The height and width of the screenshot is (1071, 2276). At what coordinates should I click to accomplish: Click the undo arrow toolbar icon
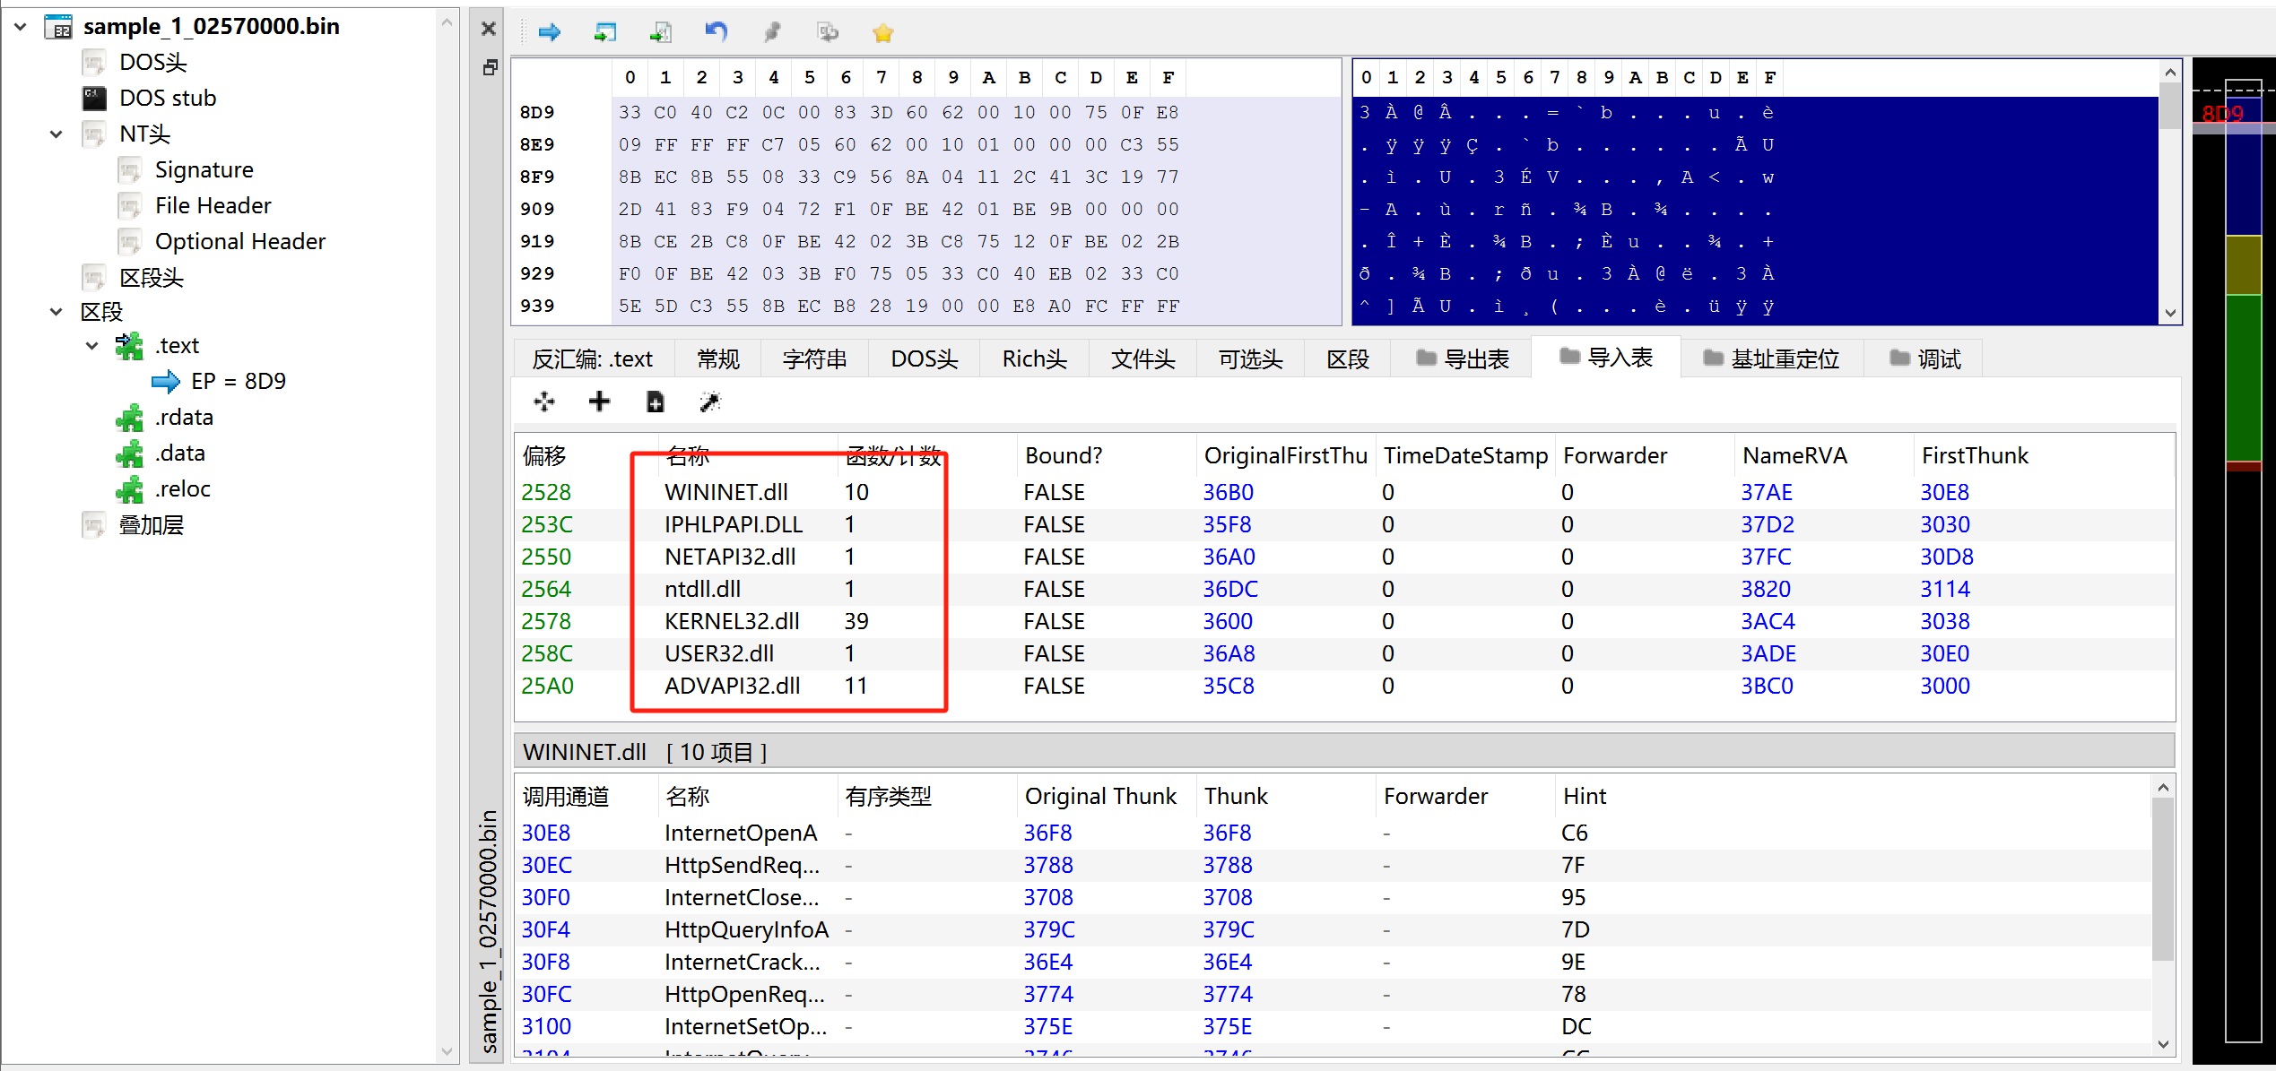[716, 33]
